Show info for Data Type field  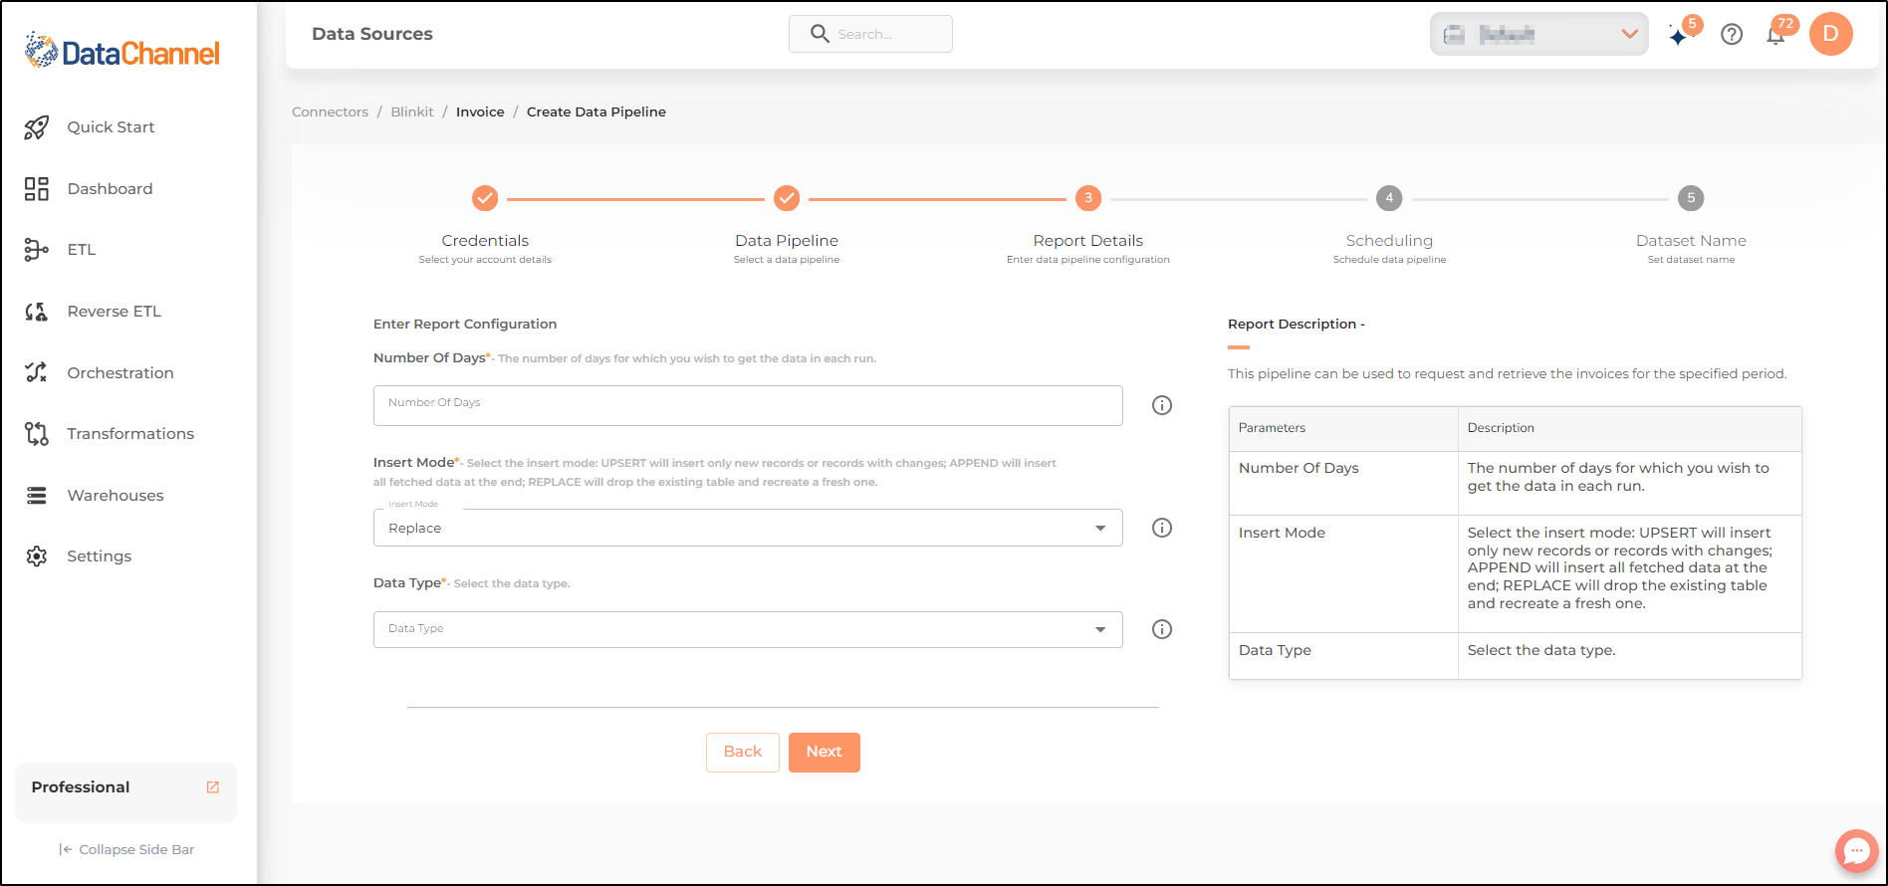tap(1162, 629)
